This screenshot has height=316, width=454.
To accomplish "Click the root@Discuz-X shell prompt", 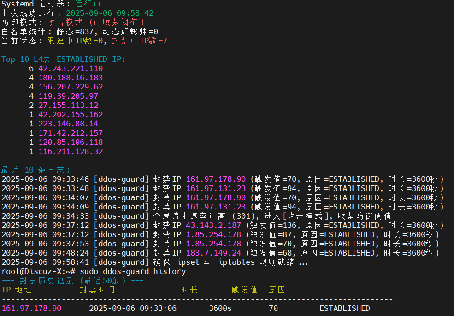I will (x=39, y=271).
